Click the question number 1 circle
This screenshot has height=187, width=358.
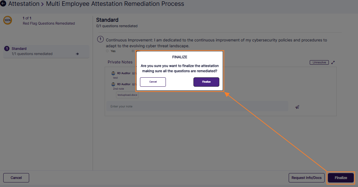(x=100, y=39)
